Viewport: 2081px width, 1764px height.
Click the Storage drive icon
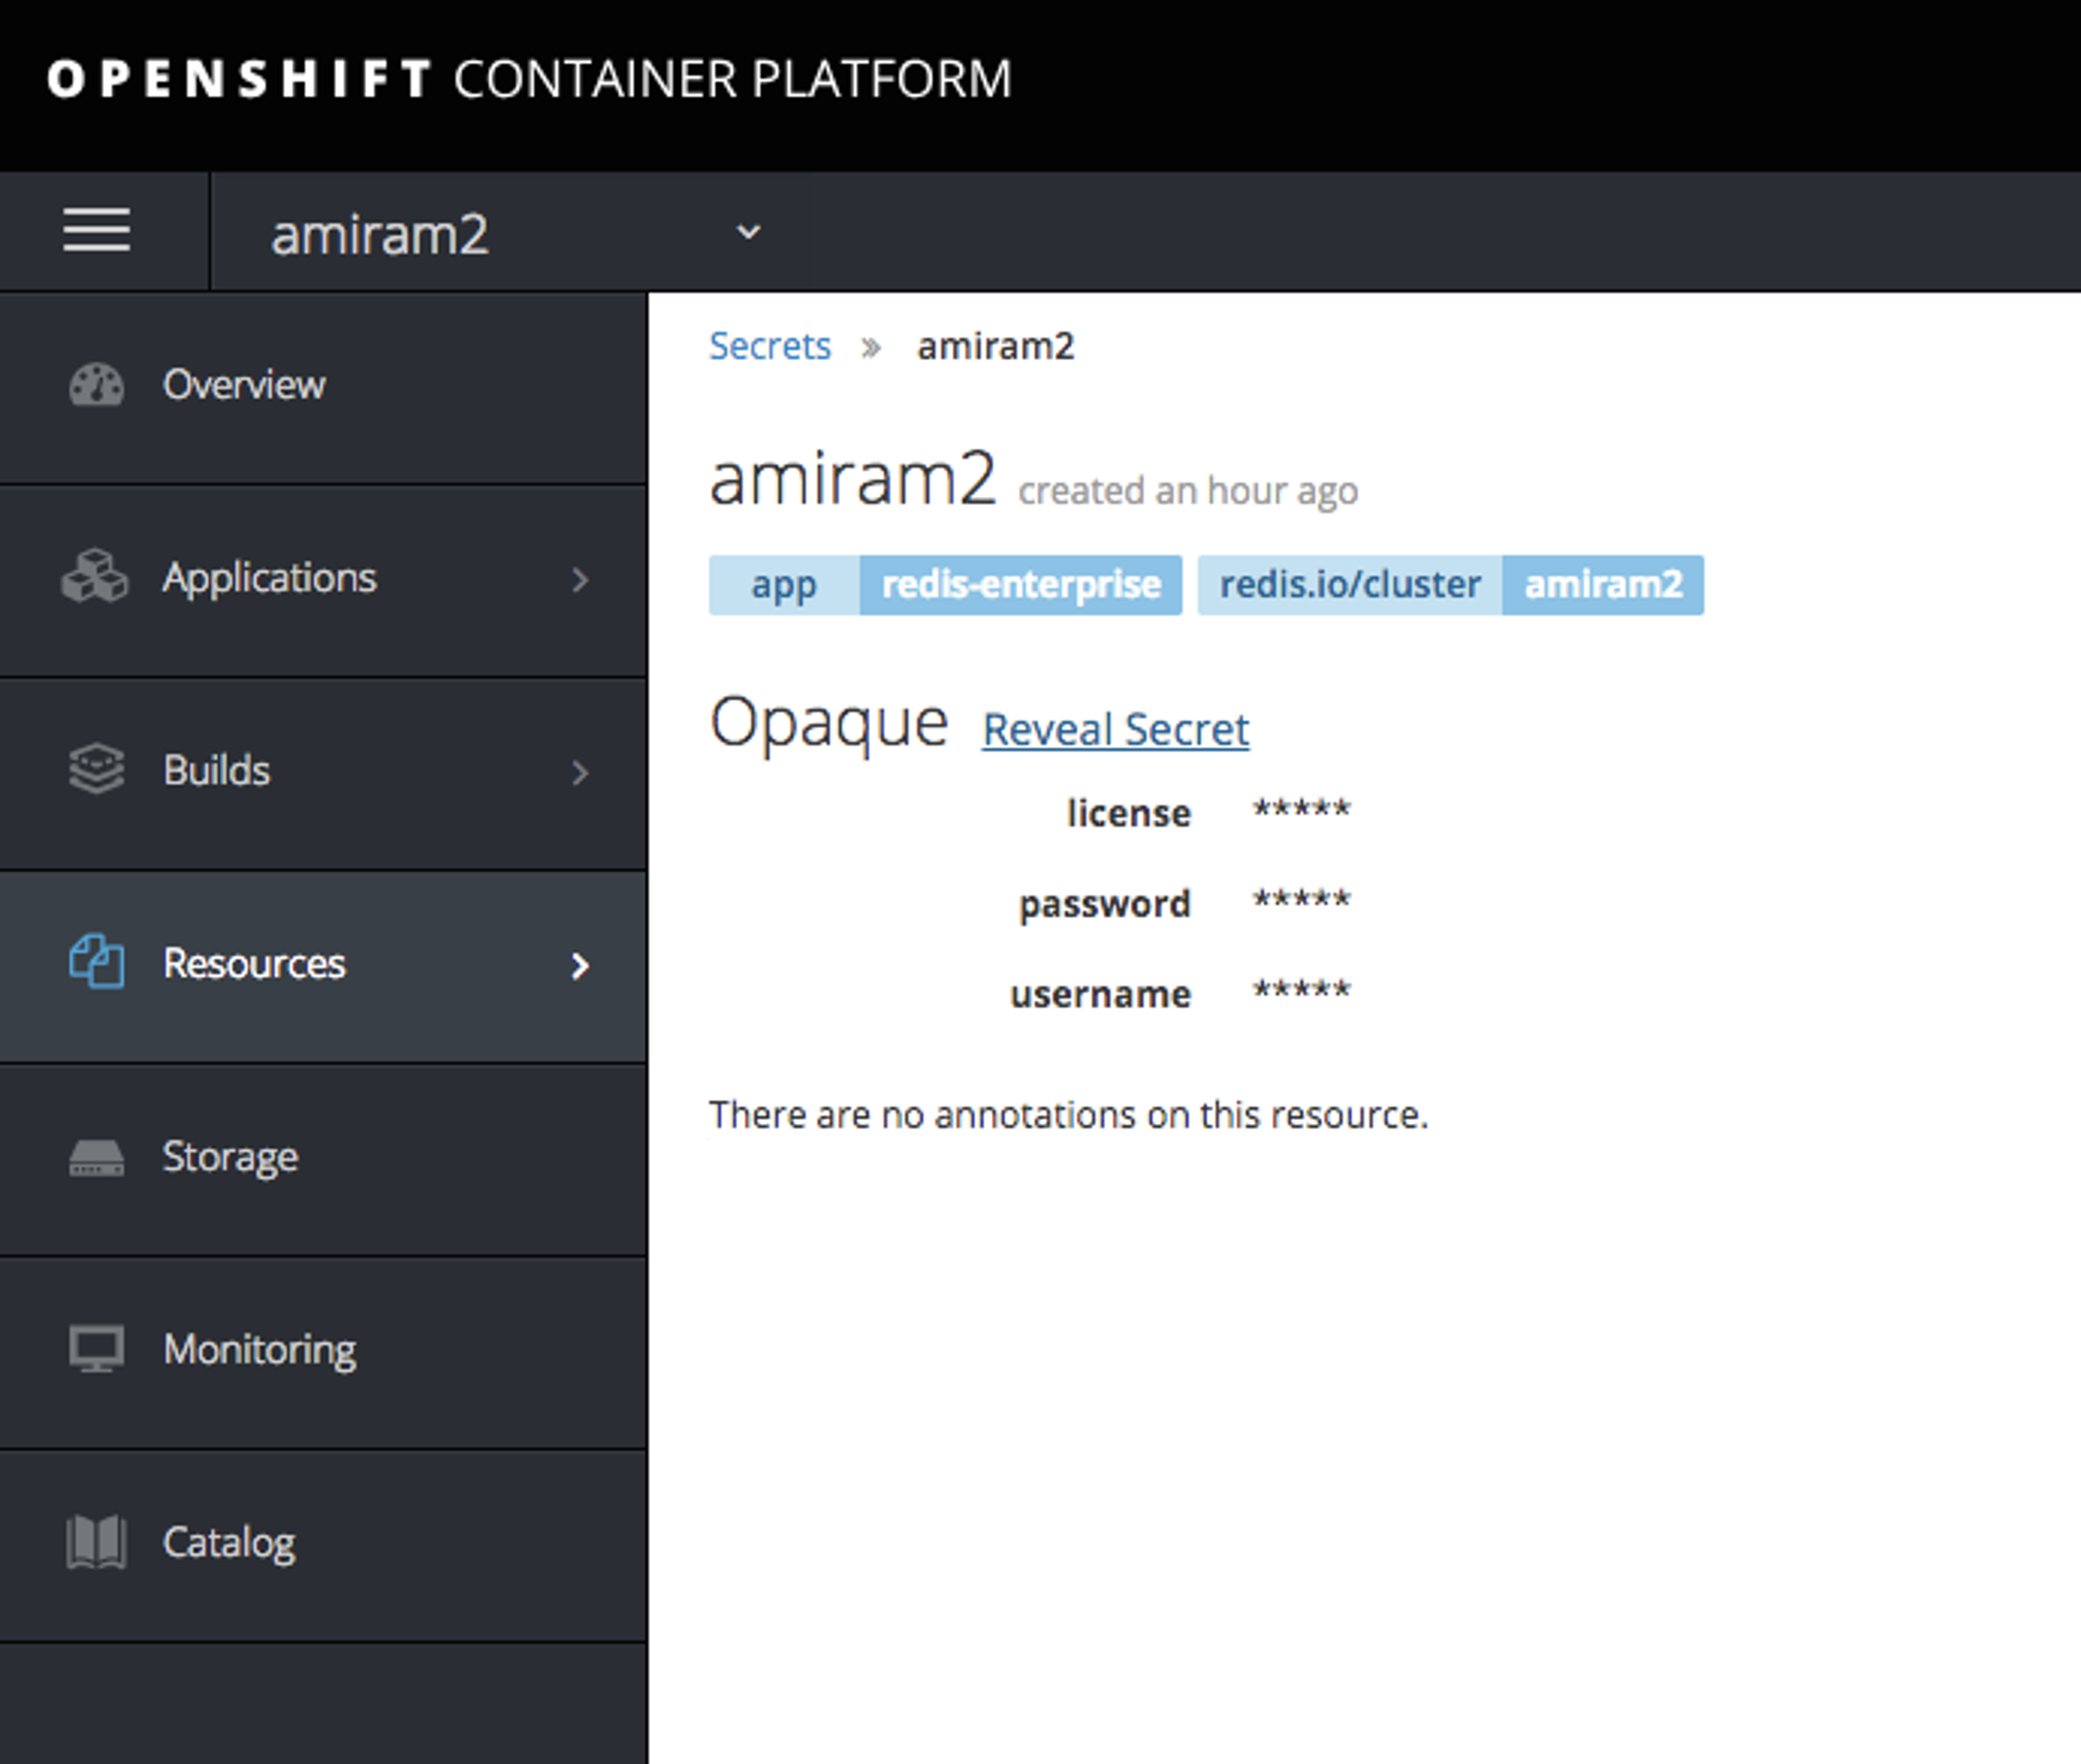96,1157
